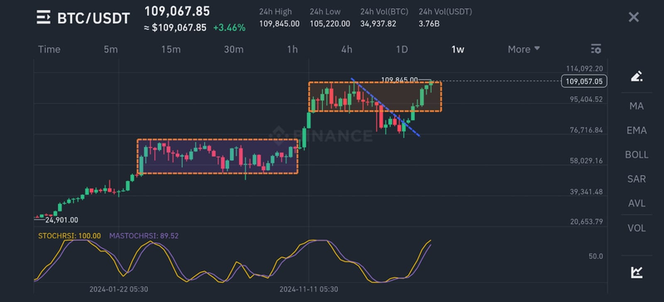This screenshot has height=302, width=664.
Task: Open chart settings icon beside More
Action: click(x=596, y=49)
